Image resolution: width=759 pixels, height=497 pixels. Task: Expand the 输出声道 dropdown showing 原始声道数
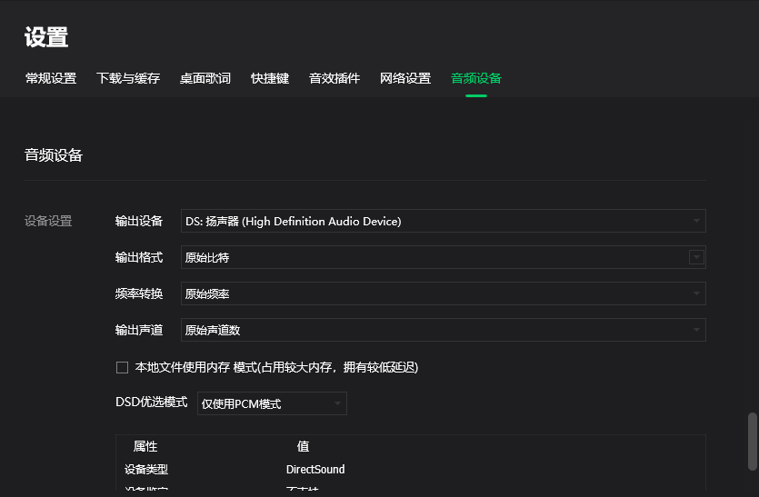(x=444, y=330)
